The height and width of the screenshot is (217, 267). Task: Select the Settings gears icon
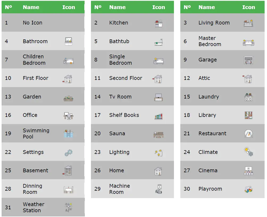69,153
